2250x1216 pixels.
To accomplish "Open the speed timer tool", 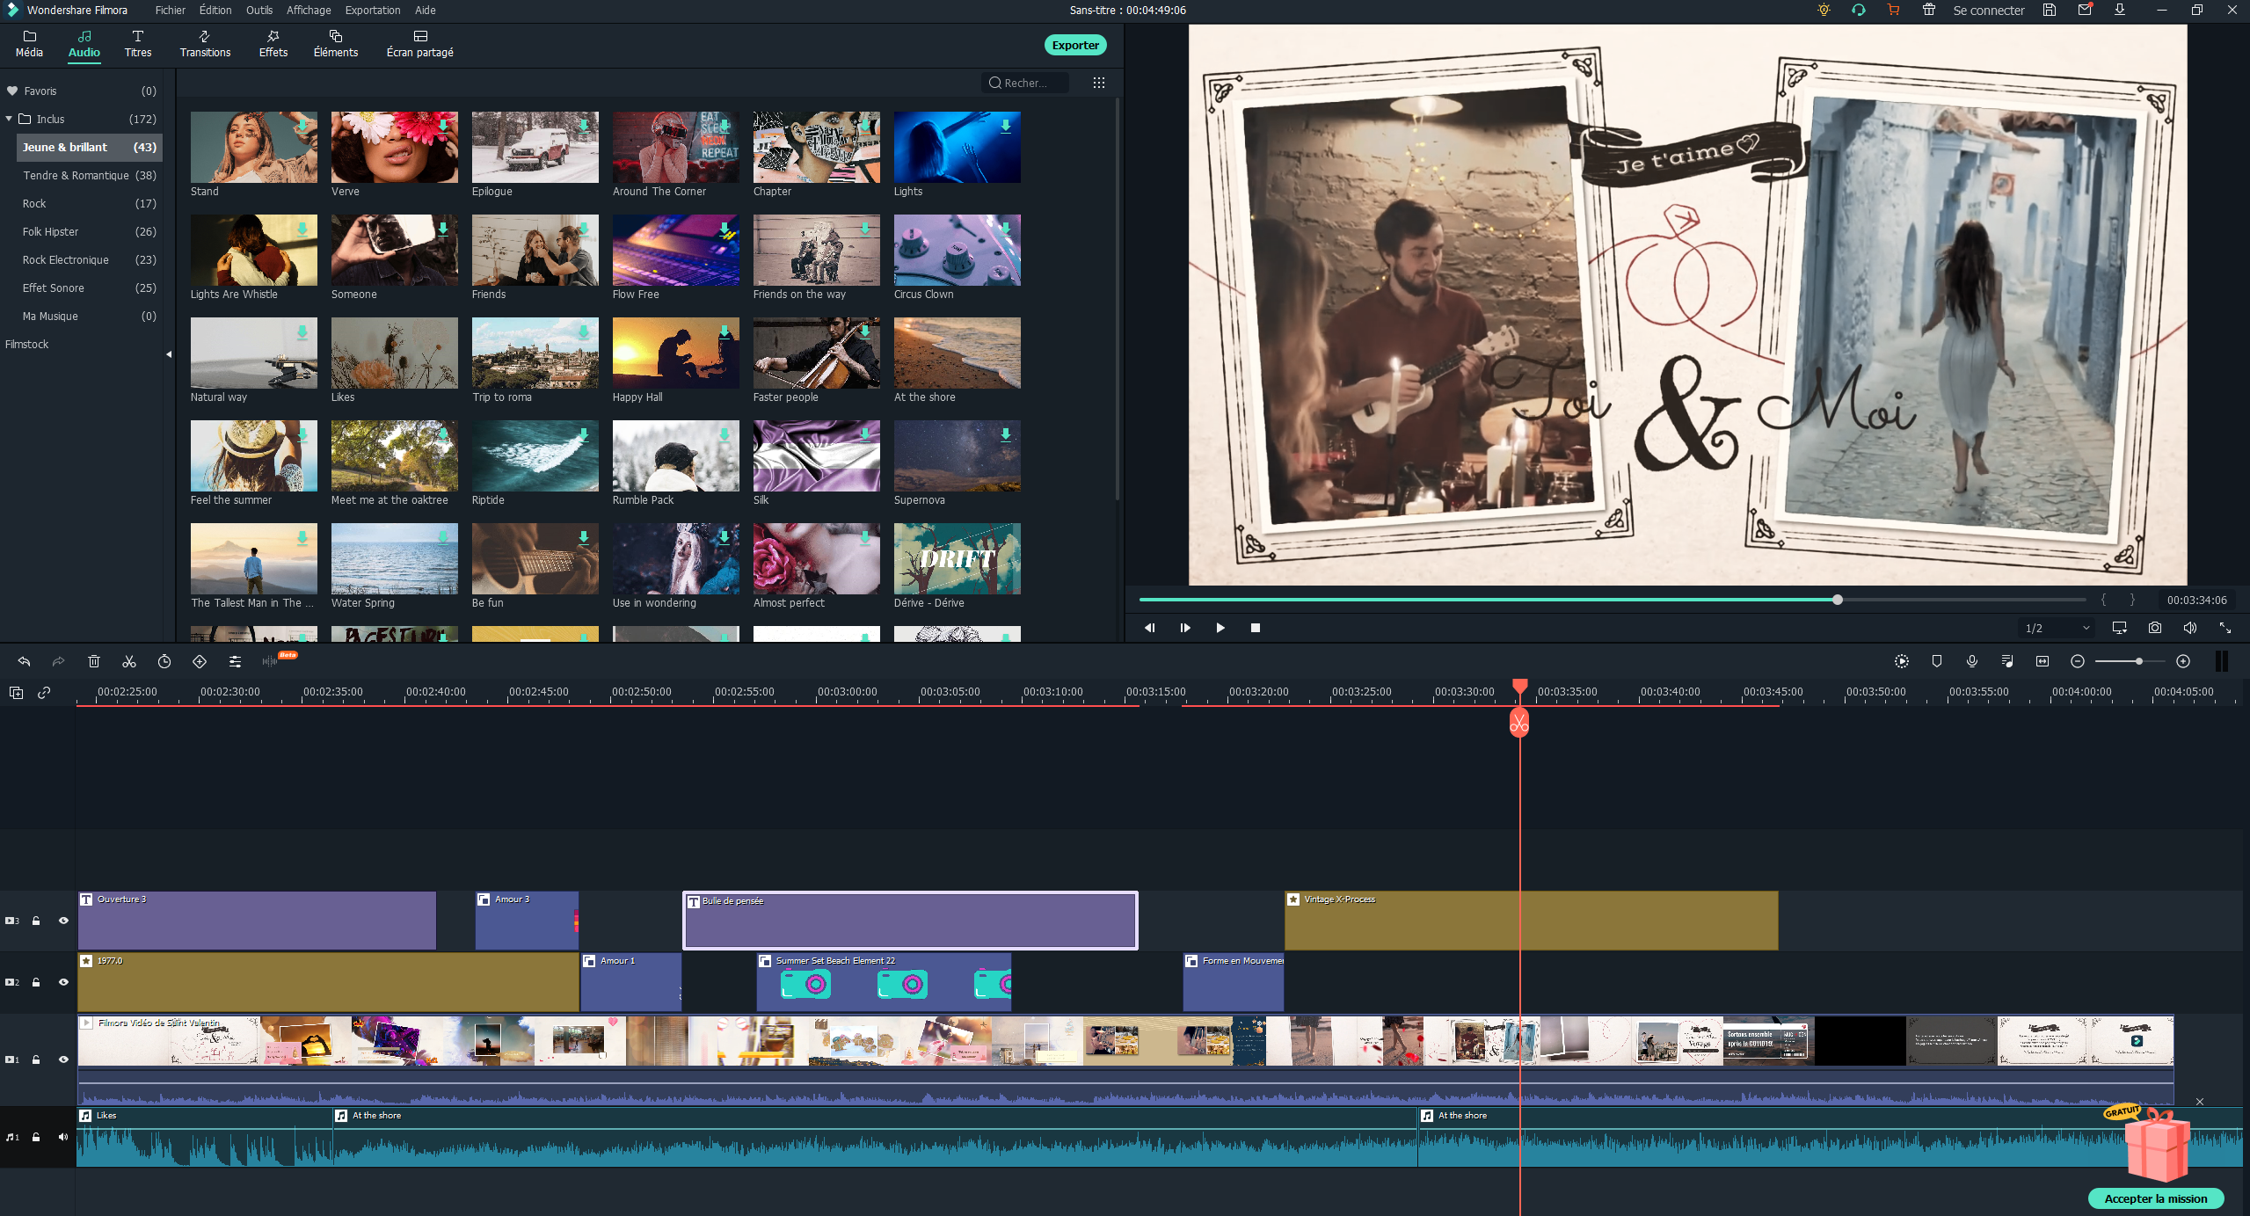I will pyautogui.click(x=164, y=661).
